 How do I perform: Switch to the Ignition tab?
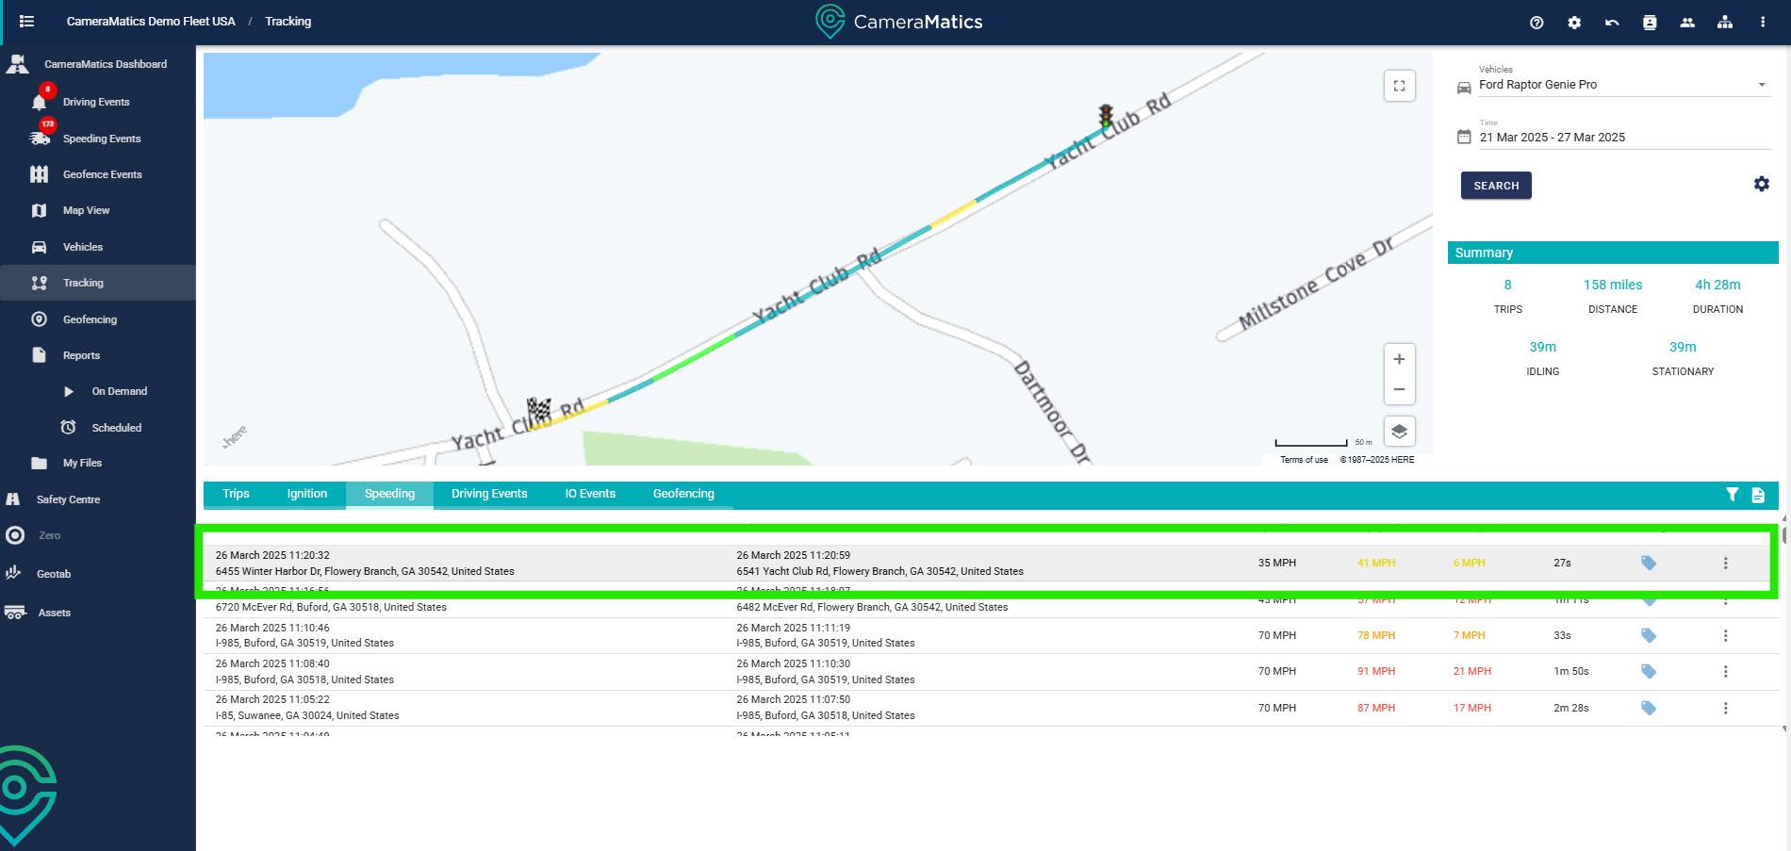(307, 494)
